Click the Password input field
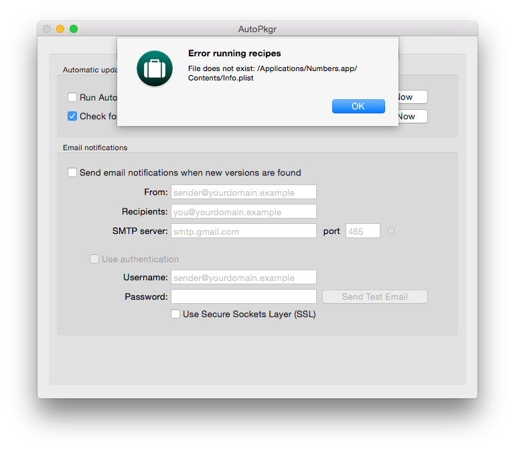Image resolution: width=515 pixels, height=452 pixels. tap(243, 296)
